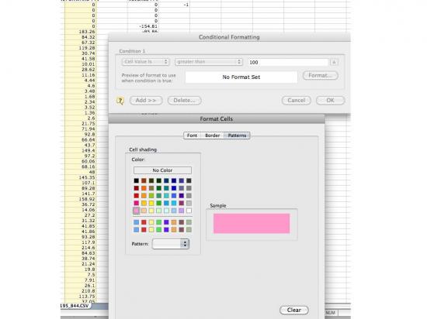Viewport: 427px width, 319px height.
Task: Click the range selector icon beside value 100
Action: pyautogui.click(x=334, y=62)
